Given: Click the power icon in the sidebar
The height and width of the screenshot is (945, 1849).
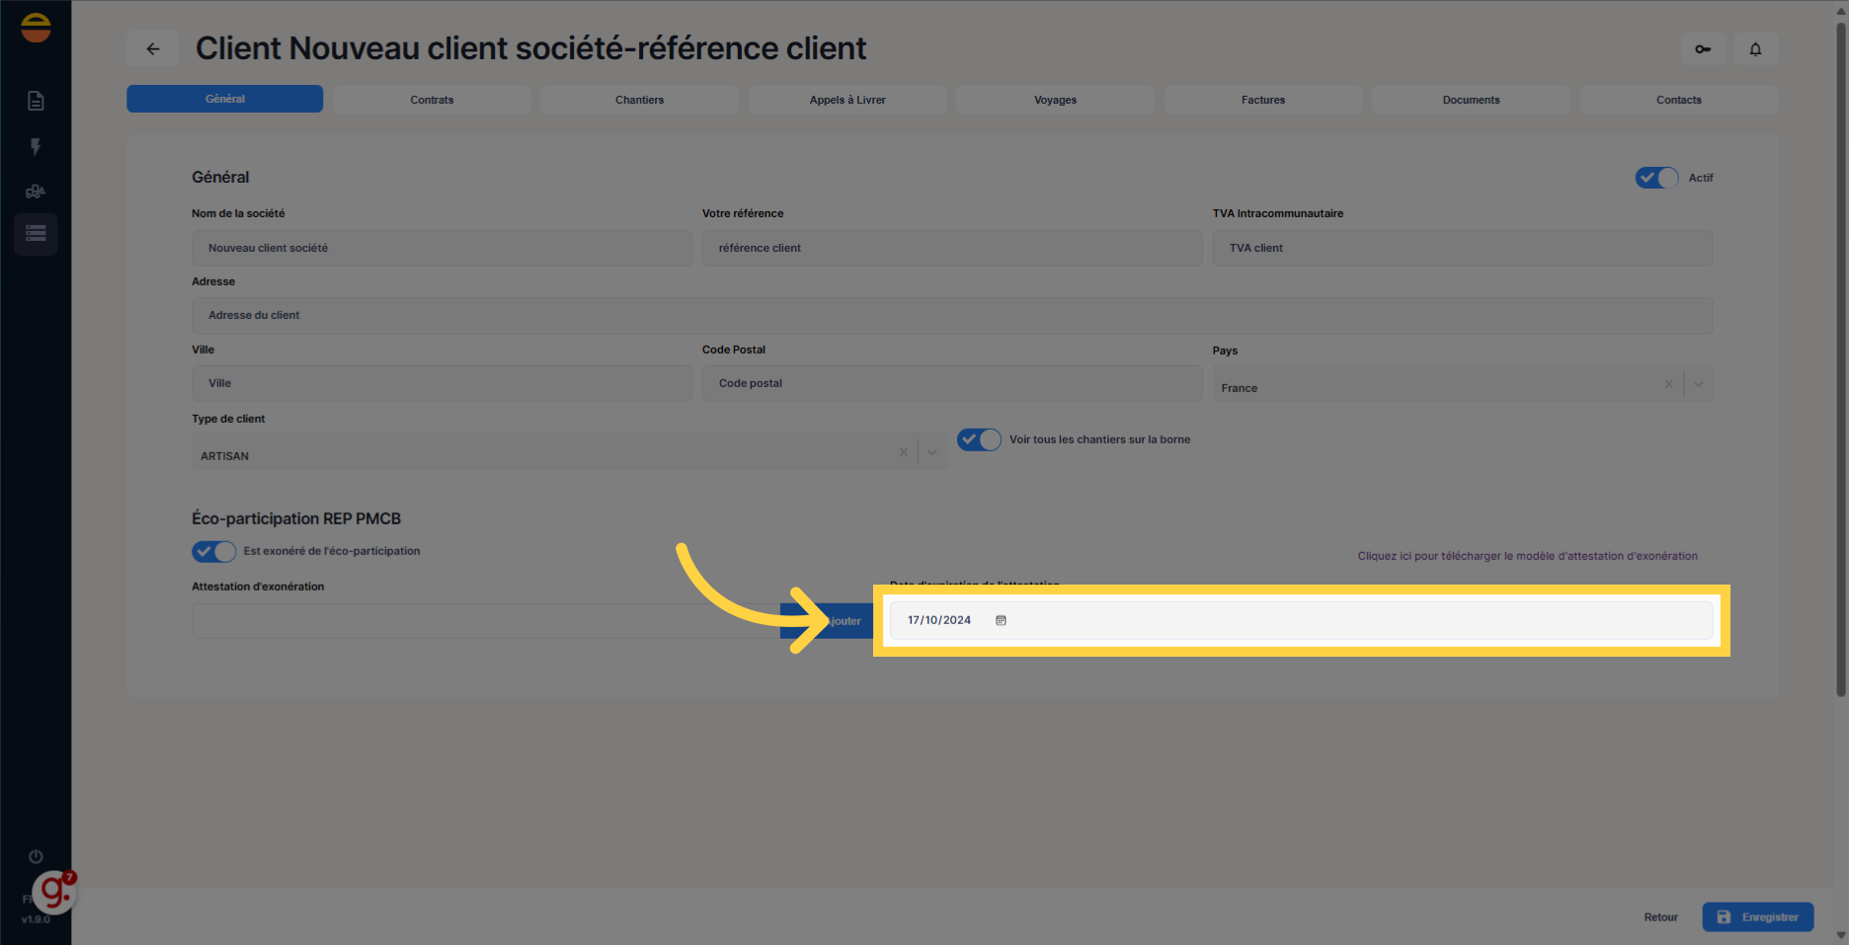Looking at the screenshot, I should pyautogui.click(x=36, y=856).
